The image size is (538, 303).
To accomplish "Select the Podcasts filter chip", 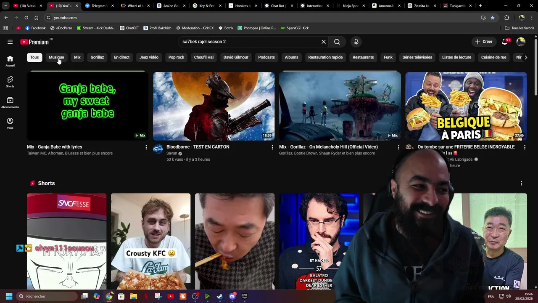I will pyautogui.click(x=266, y=57).
